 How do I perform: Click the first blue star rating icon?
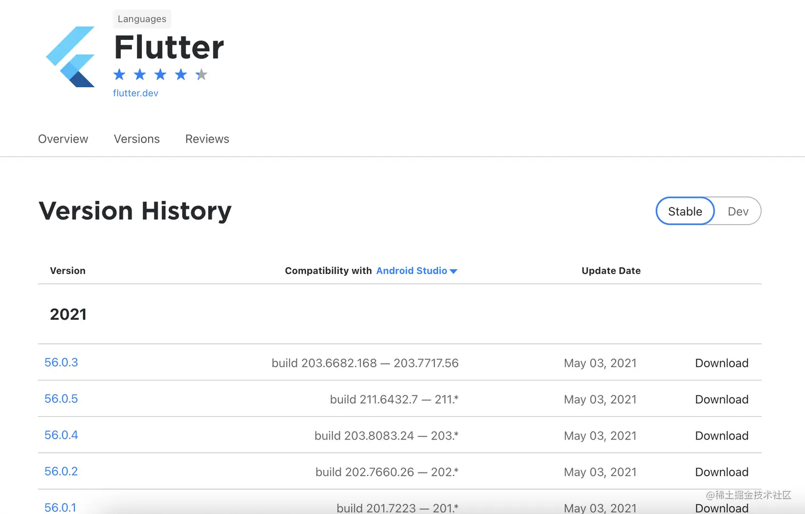coord(118,74)
